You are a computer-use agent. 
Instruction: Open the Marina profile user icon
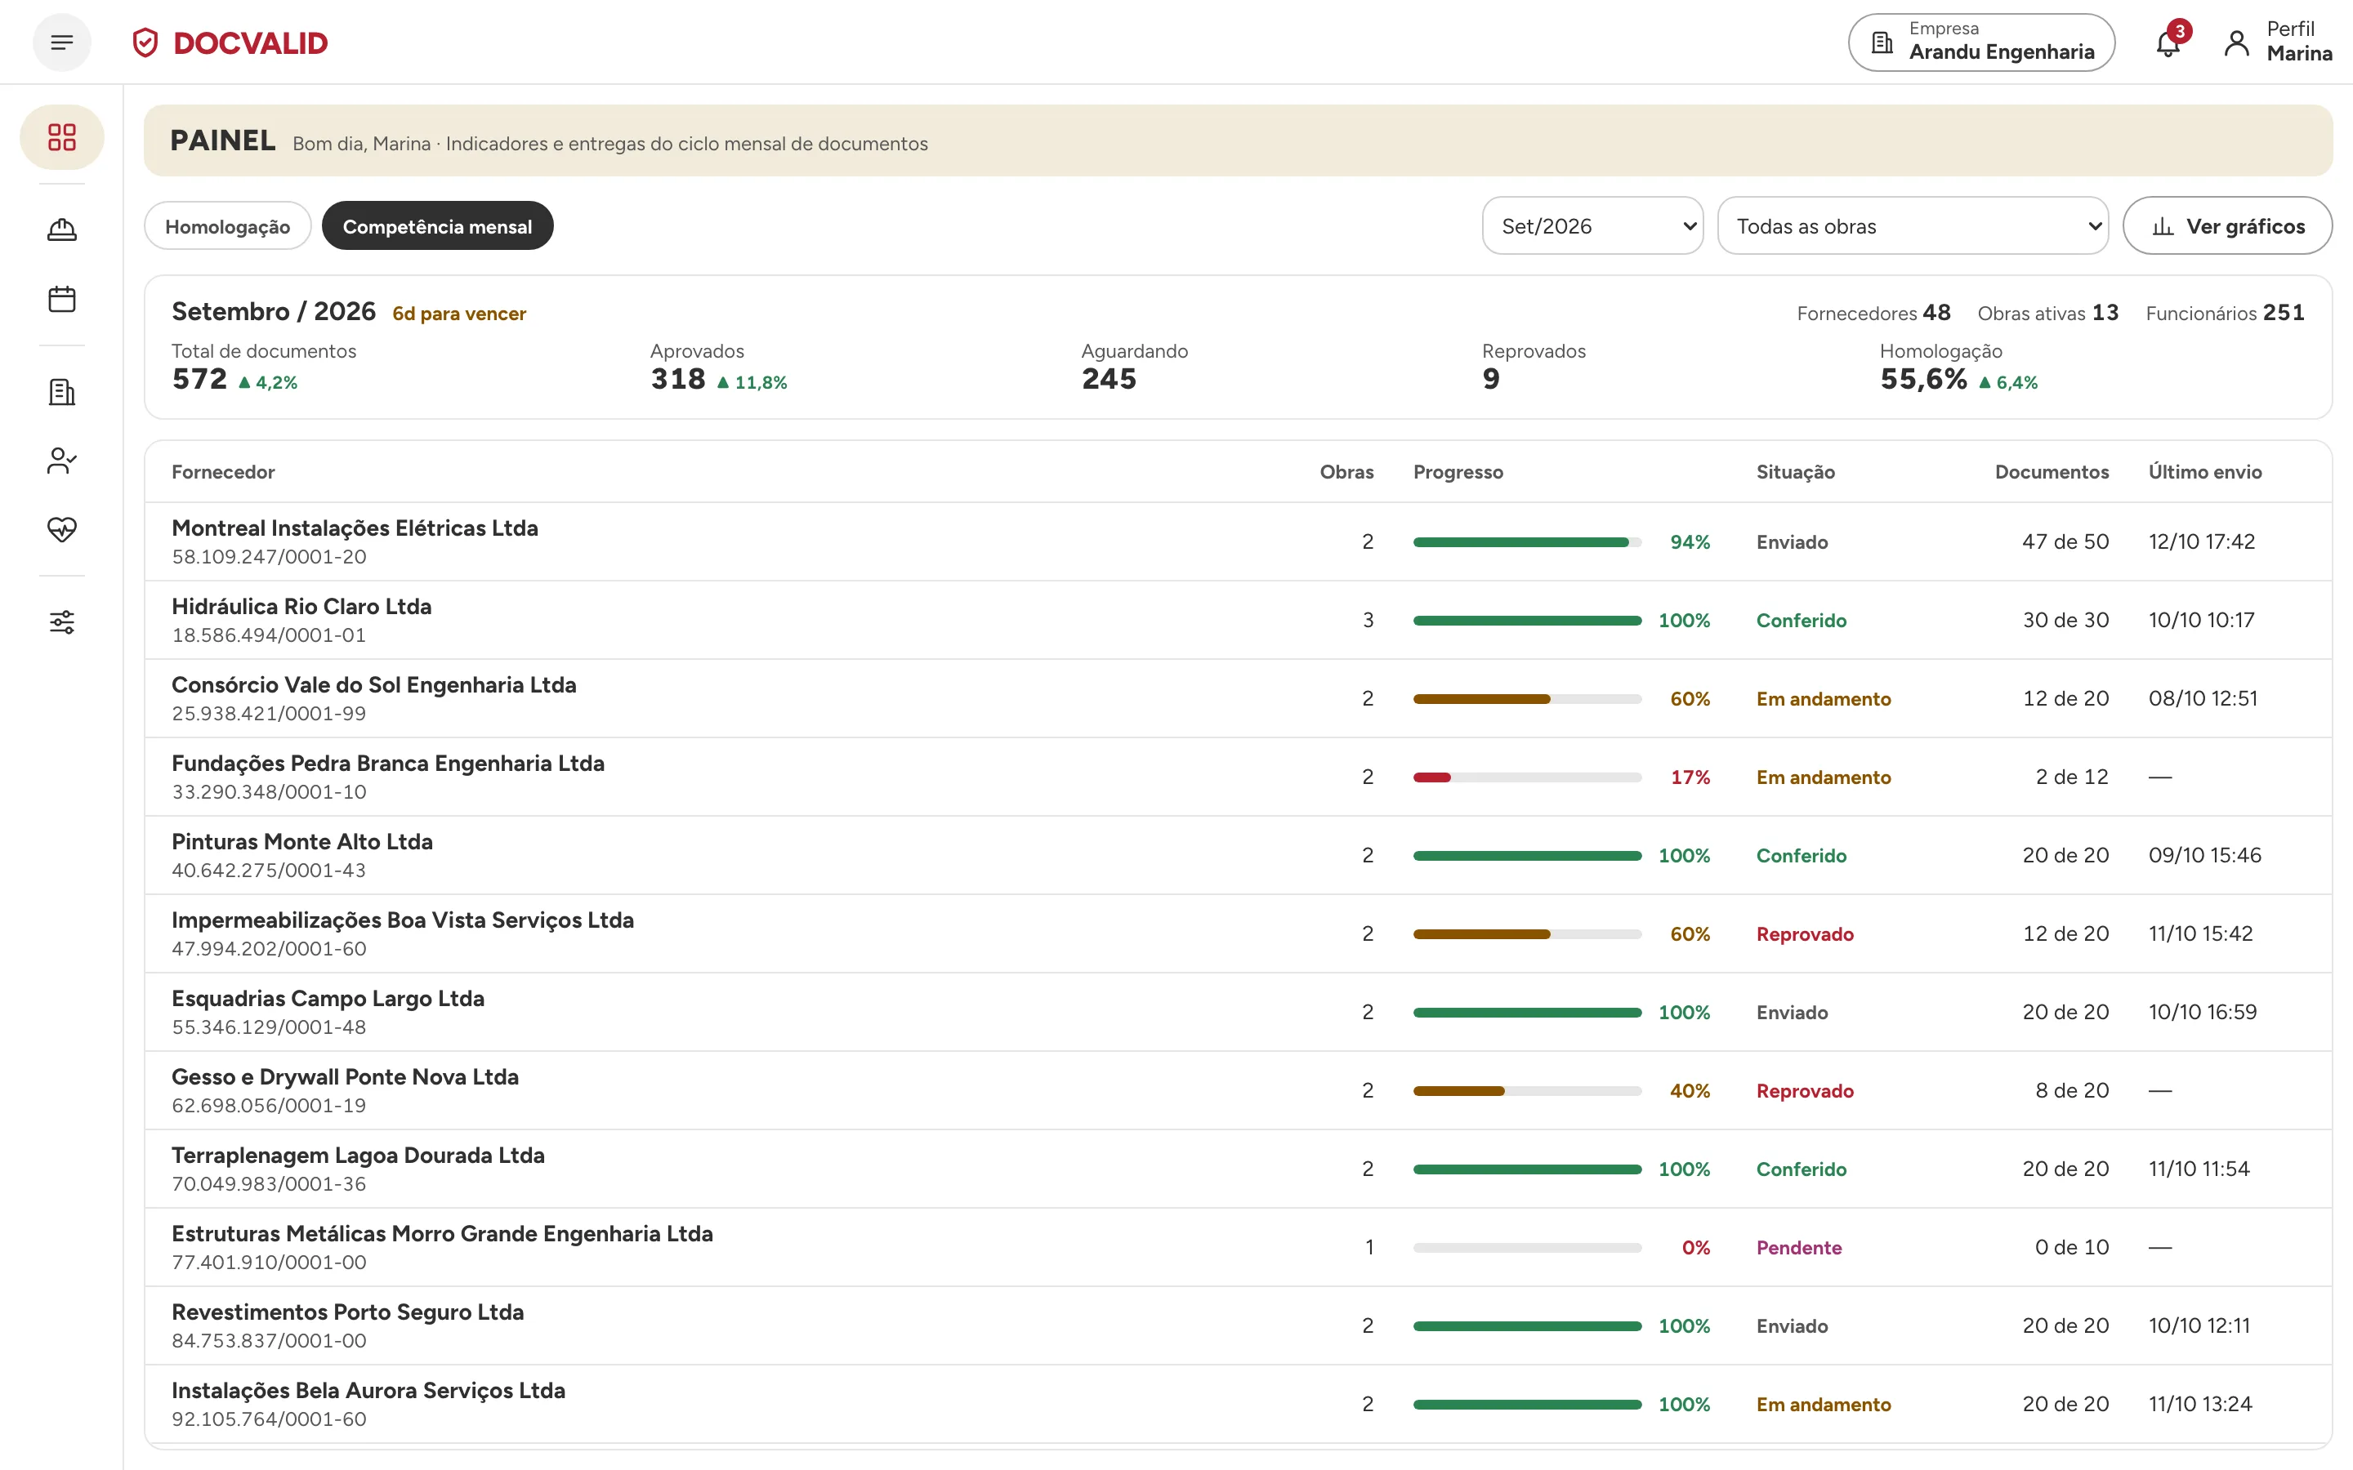(x=2236, y=42)
